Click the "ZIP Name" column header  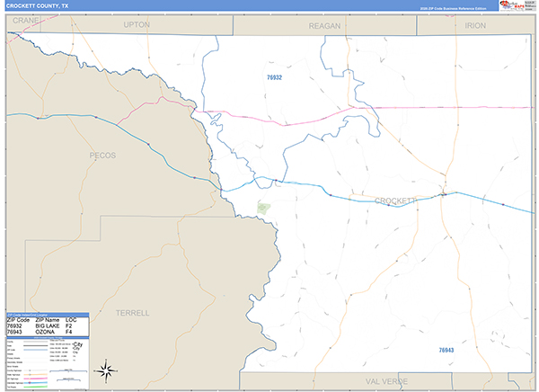pos(48,320)
